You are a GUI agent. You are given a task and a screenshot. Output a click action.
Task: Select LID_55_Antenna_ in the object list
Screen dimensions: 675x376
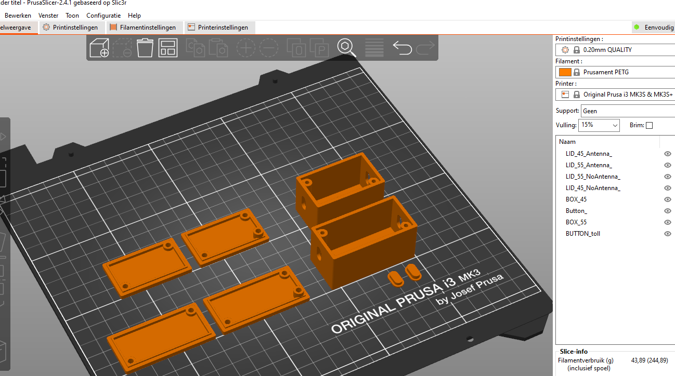pyautogui.click(x=589, y=165)
